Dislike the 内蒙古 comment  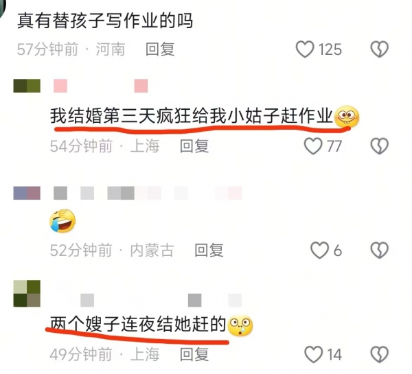(380, 250)
